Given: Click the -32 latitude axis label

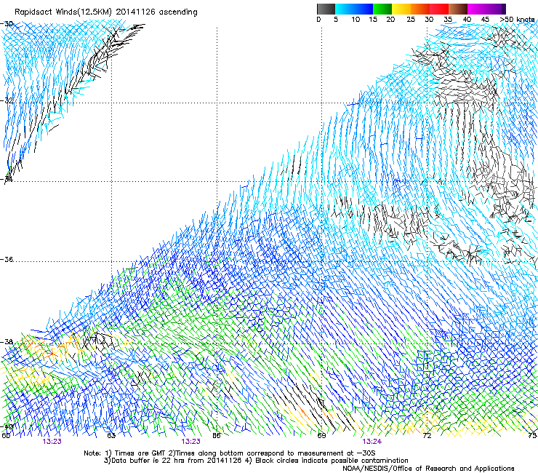Looking at the screenshot, I should [7, 100].
